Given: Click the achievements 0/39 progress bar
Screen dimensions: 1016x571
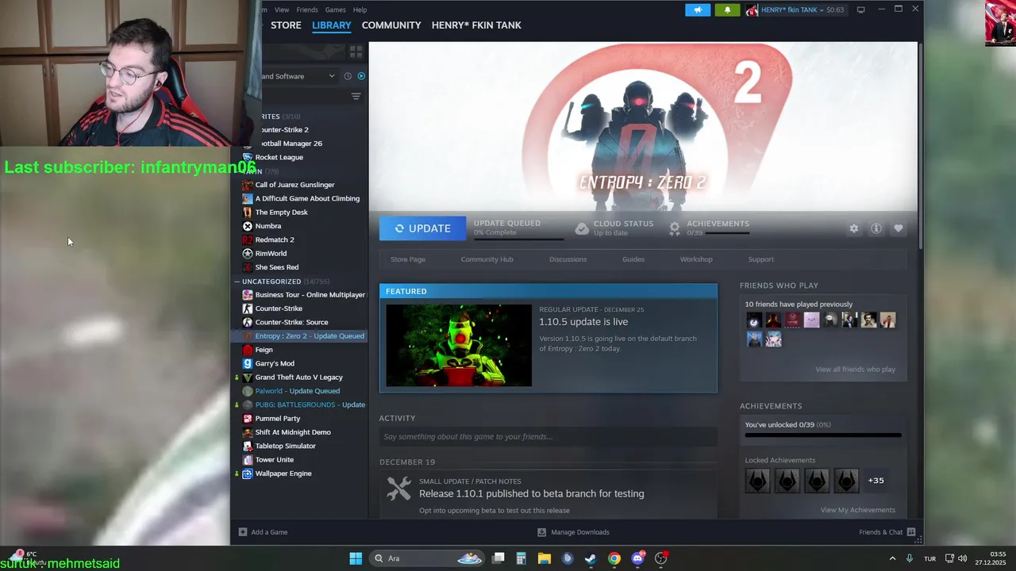Looking at the screenshot, I should tap(727, 233).
